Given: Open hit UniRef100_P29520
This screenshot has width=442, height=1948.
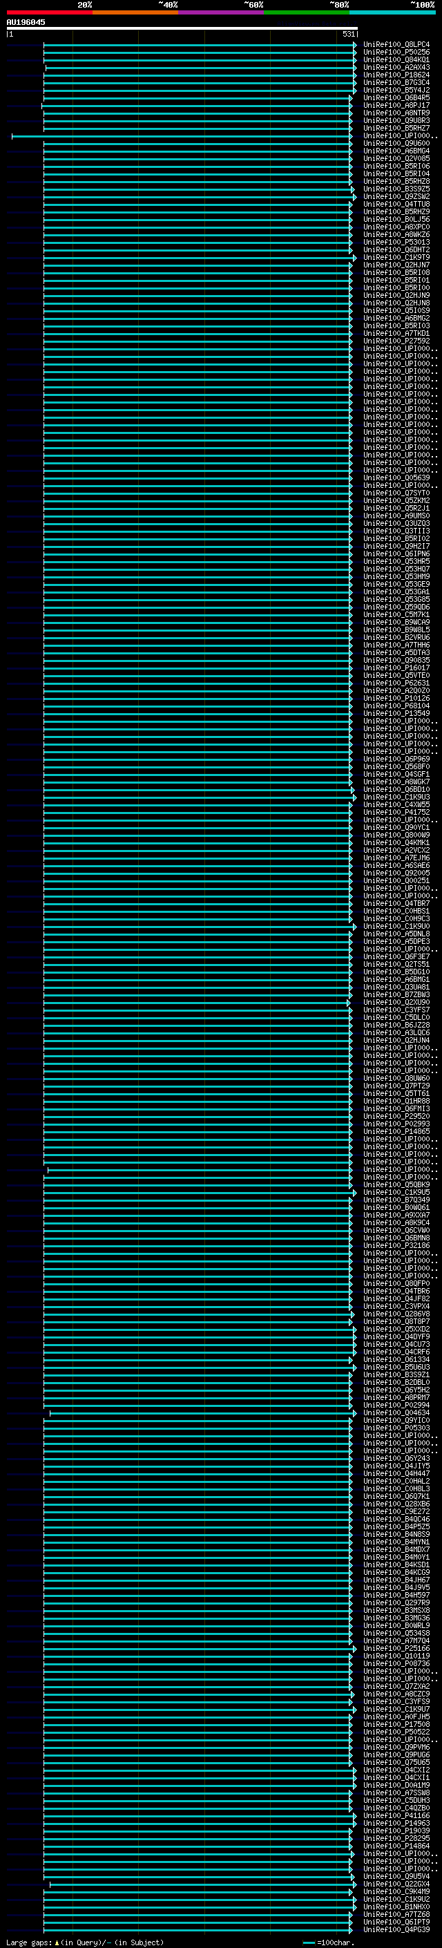Looking at the screenshot, I should pos(396,1116).
